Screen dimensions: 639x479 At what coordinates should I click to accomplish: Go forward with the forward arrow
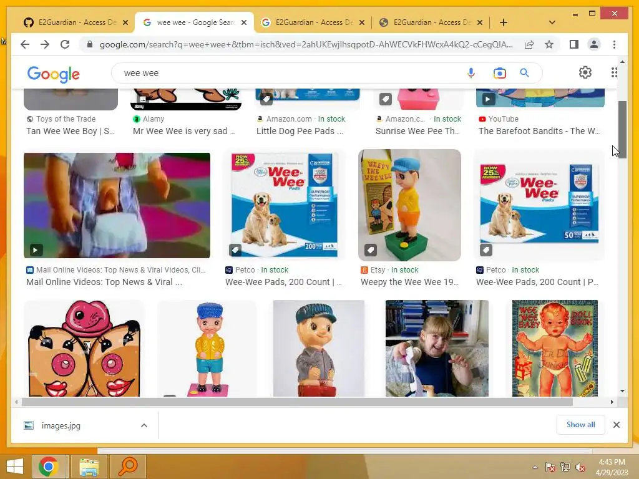[45, 44]
